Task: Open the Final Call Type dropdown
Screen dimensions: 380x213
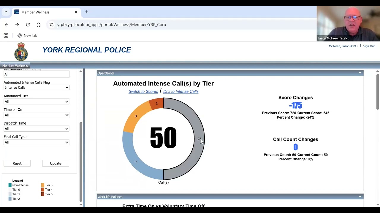Action: coord(37,142)
